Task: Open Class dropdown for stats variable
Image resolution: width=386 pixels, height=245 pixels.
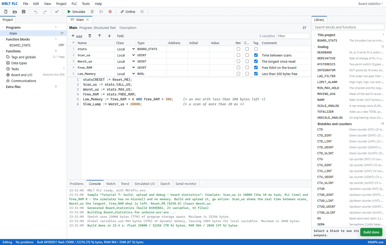Action: pos(125,49)
